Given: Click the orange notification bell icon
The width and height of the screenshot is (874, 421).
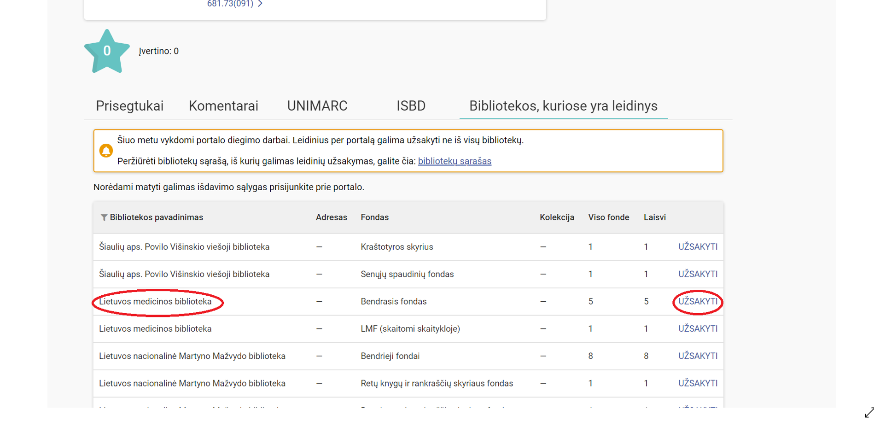Looking at the screenshot, I should tap(106, 151).
